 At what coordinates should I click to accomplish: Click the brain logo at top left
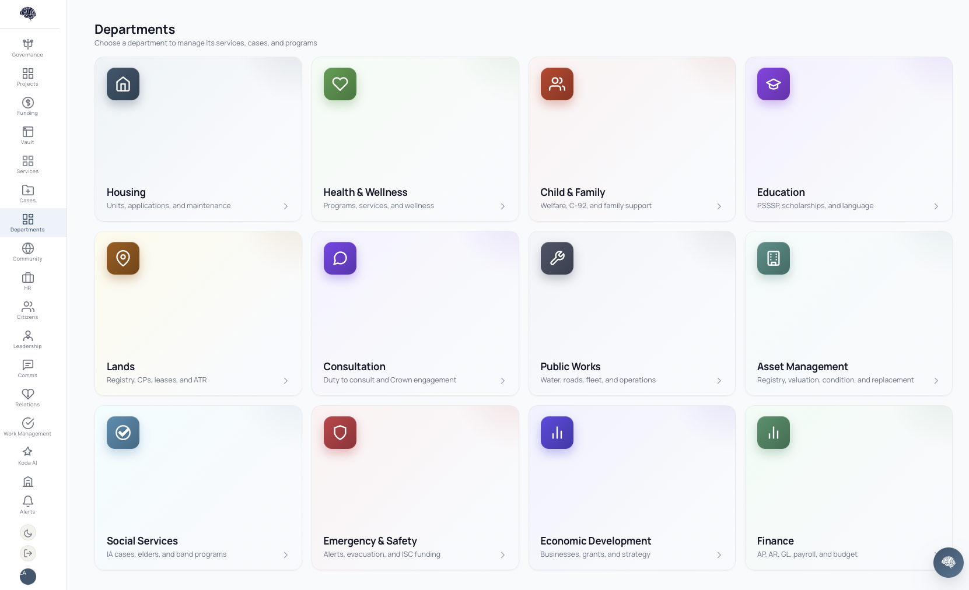click(27, 13)
